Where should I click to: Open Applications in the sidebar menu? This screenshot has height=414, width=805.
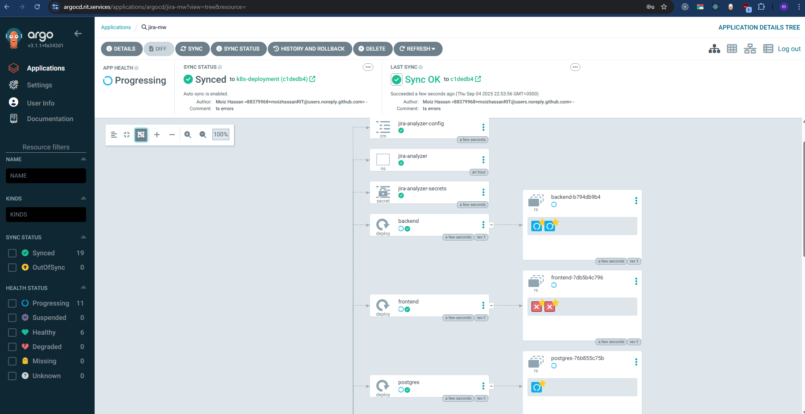46,68
